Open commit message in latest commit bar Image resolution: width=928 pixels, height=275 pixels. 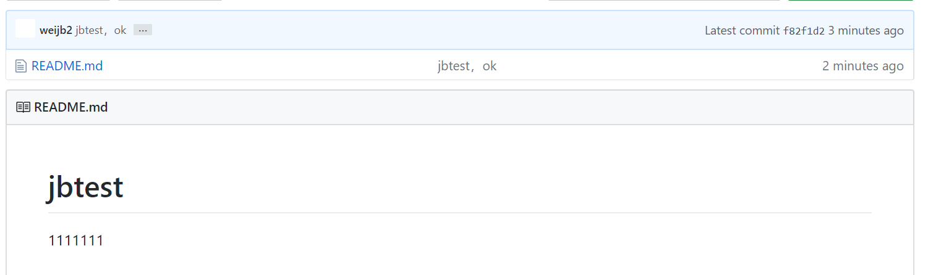coord(101,30)
